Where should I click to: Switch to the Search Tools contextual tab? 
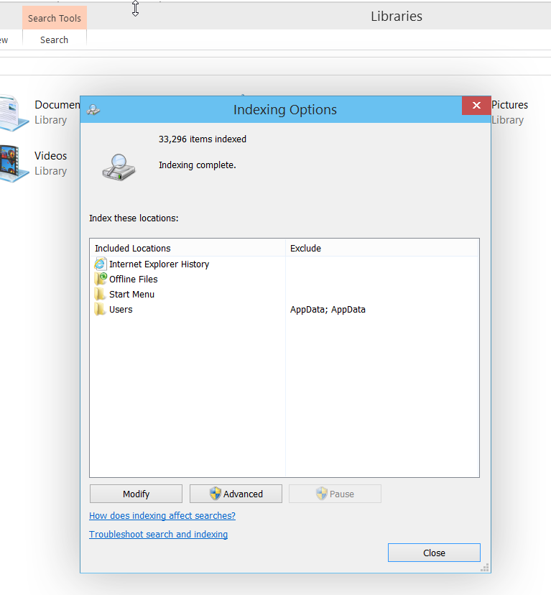55,18
